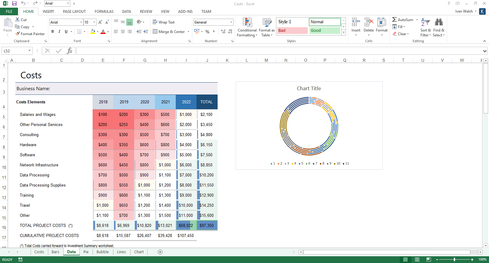Click the AutoSum sigma icon
The width and height of the screenshot is (489, 263).
[395, 20]
